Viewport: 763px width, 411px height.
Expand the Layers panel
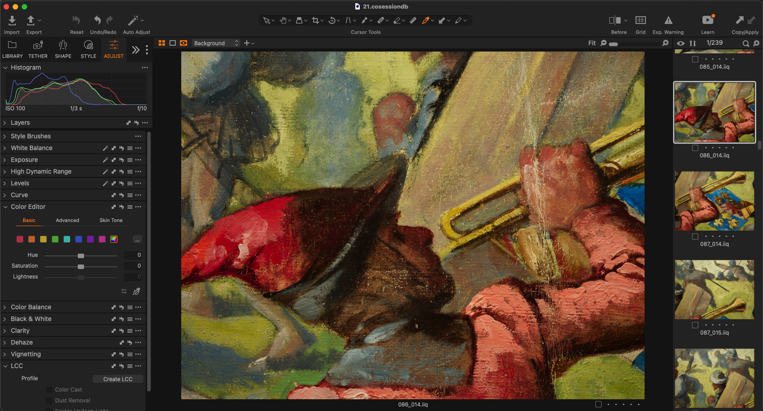(x=5, y=123)
